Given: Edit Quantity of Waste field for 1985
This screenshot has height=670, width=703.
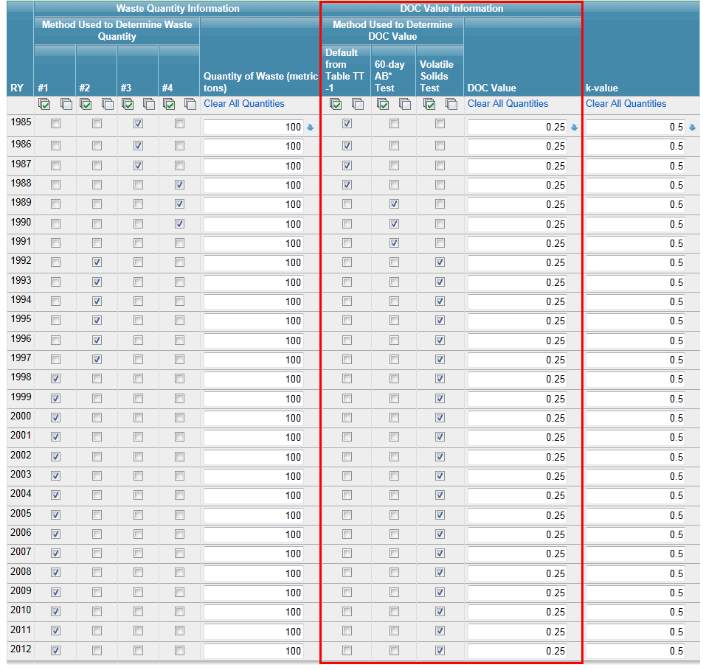Looking at the screenshot, I should pyautogui.click(x=253, y=128).
